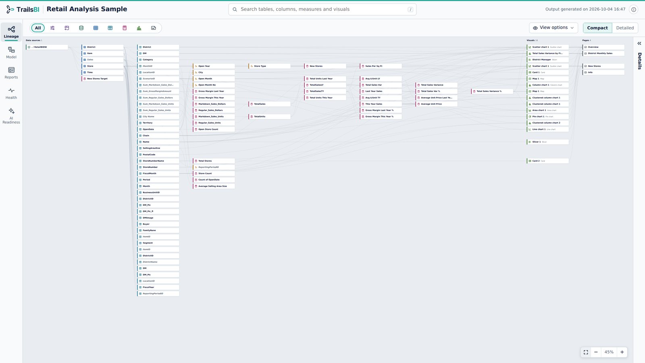
Task: Select the Total Stores measure node
Action: (214, 161)
